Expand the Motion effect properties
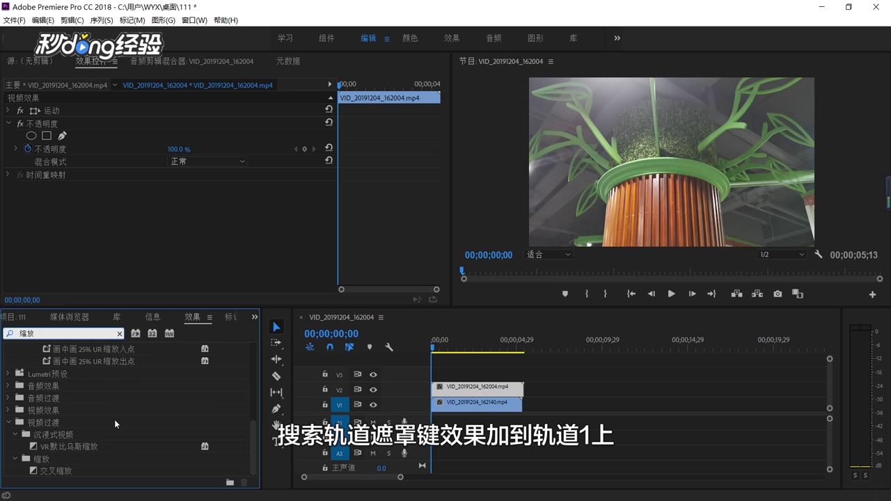The width and height of the screenshot is (891, 501). point(8,110)
